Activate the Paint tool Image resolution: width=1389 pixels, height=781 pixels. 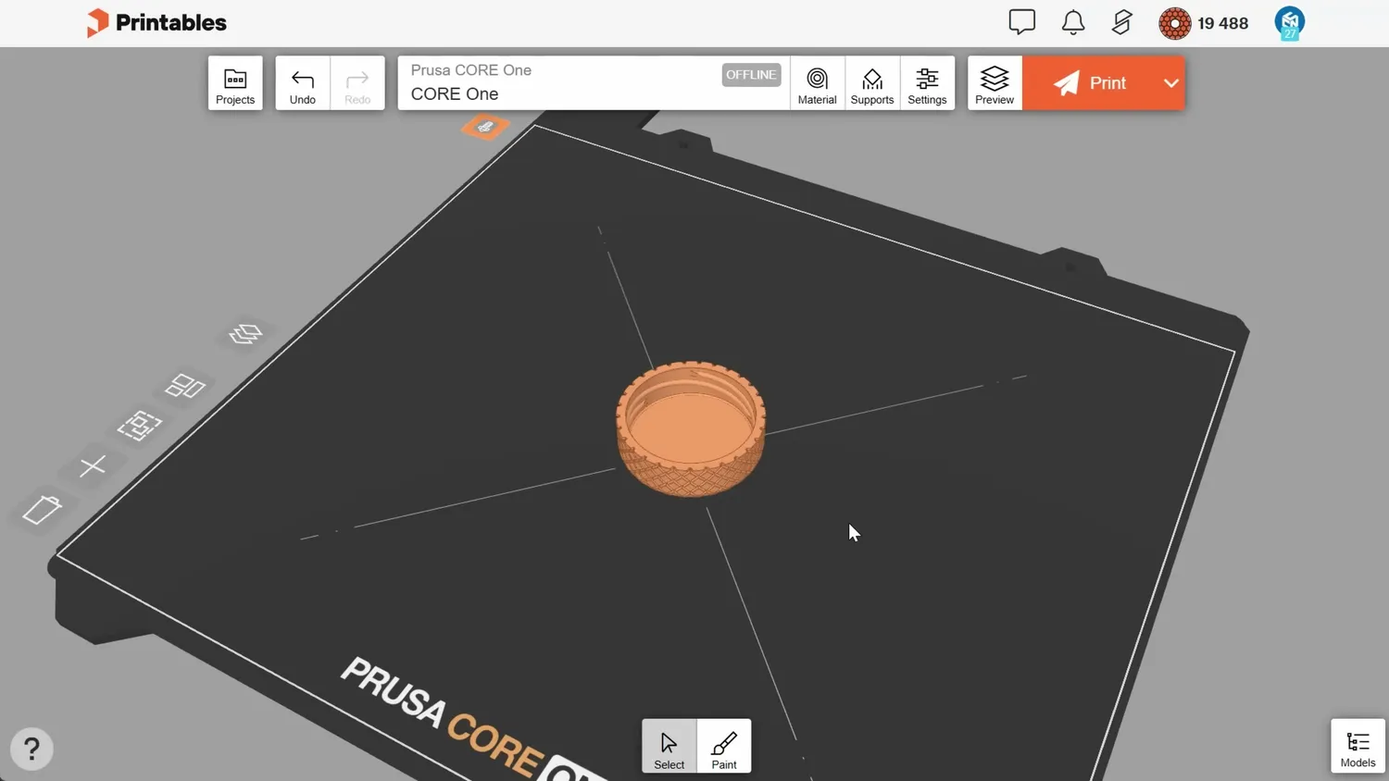pos(724,746)
